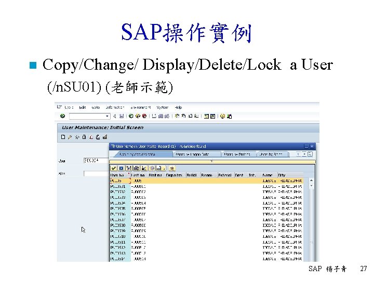374x281 pixels.
Task: Click the Find binoculars icon in standard toolbar
Action: pyautogui.click(x=161, y=116)
